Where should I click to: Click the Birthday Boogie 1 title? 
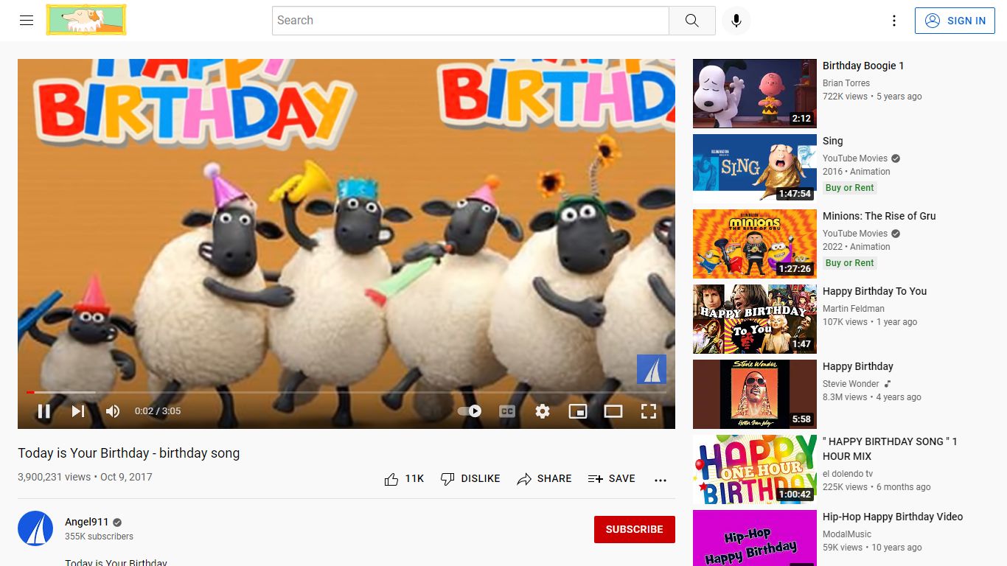point(863,66)
